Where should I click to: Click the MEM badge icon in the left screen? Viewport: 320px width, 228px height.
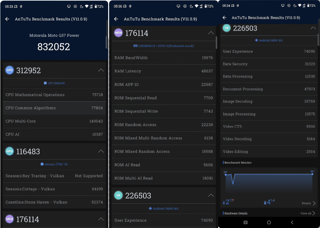pos(9,219)
